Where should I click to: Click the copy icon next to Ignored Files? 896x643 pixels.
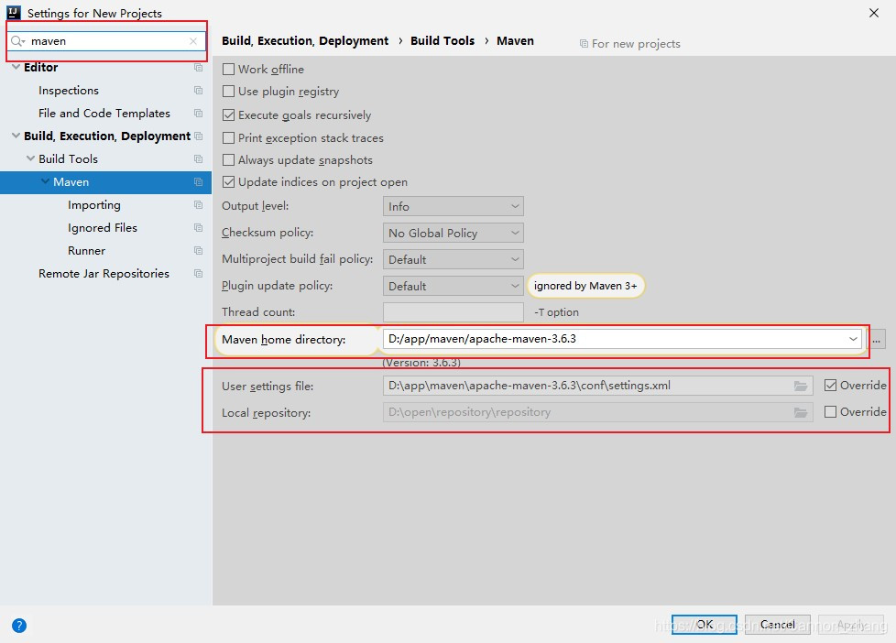[198, 227]
